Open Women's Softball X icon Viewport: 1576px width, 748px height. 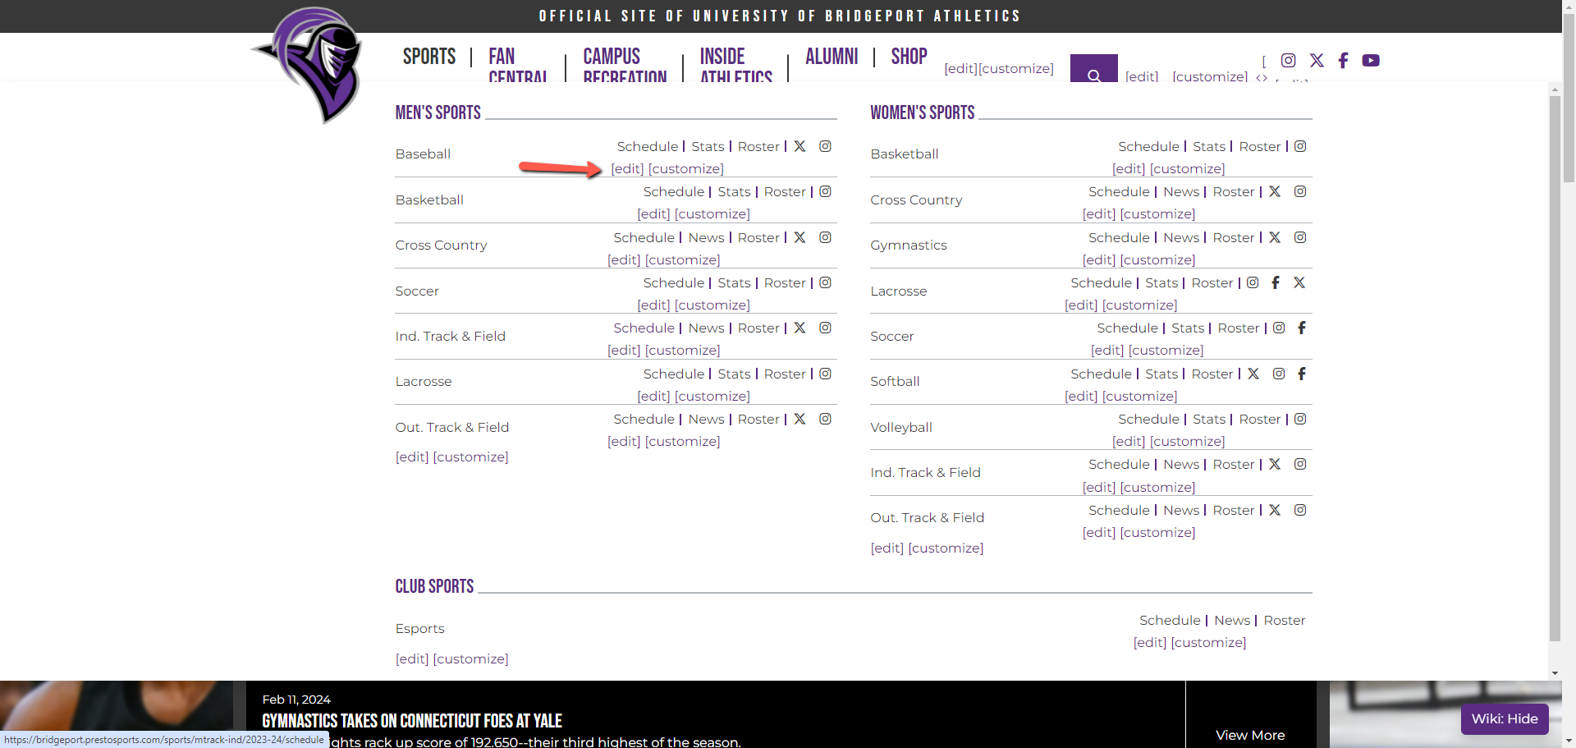tap(1253, 374)
